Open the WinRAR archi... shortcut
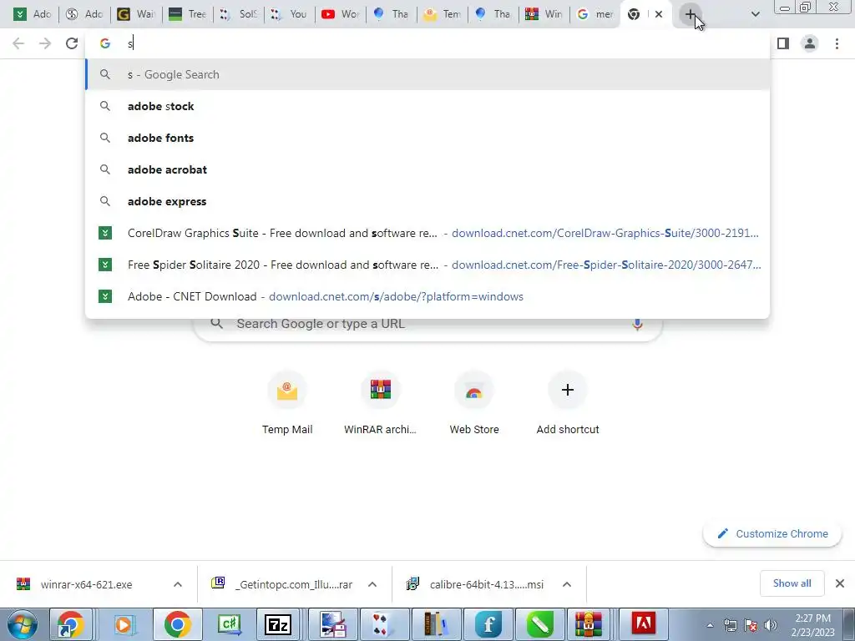Image resolution: width=855 pixels, height=641 pixels. click(x=380, y=403)
